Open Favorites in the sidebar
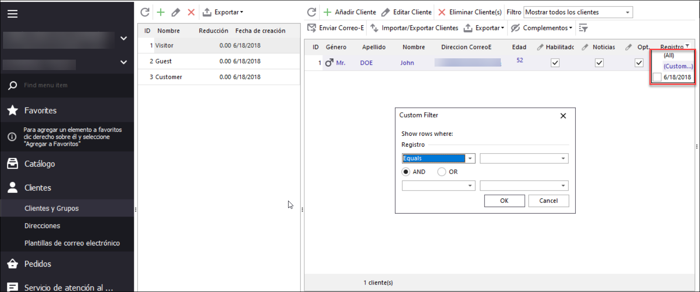Image resolution: width=700 pixels, height=292 pixels. coord(67,111)
